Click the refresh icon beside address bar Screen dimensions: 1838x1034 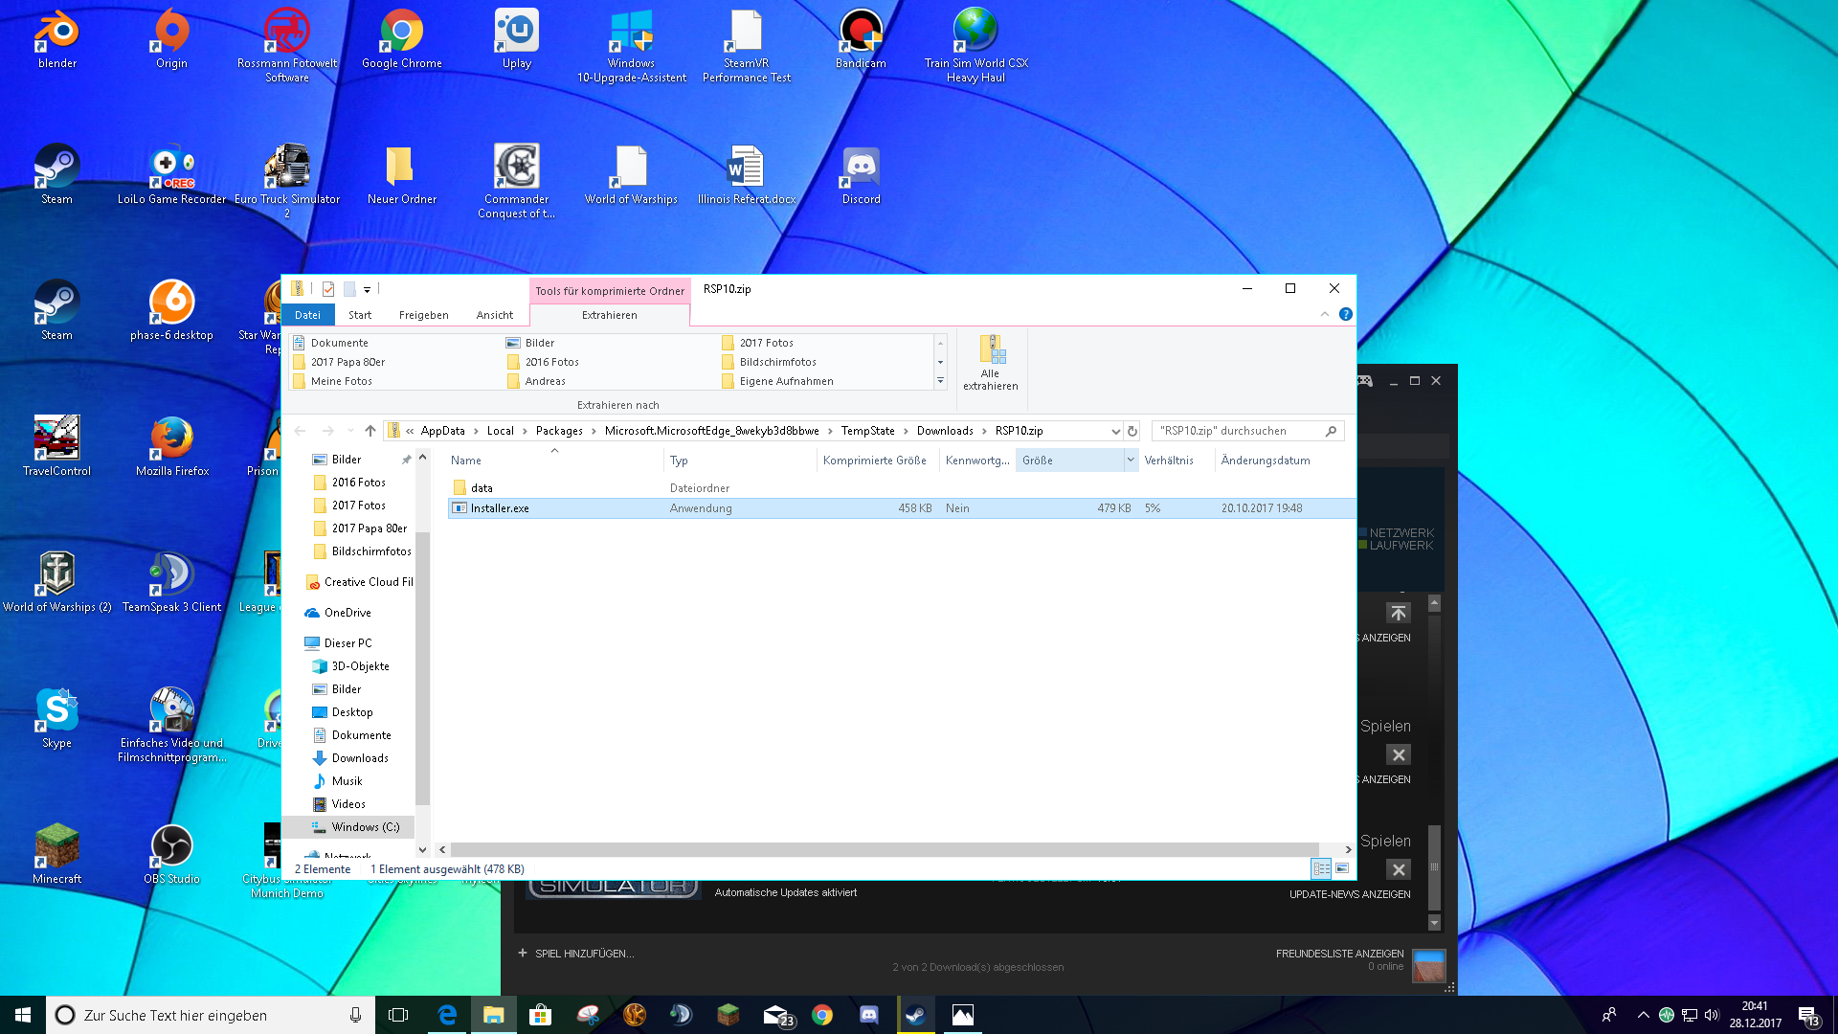[1132, 431]
